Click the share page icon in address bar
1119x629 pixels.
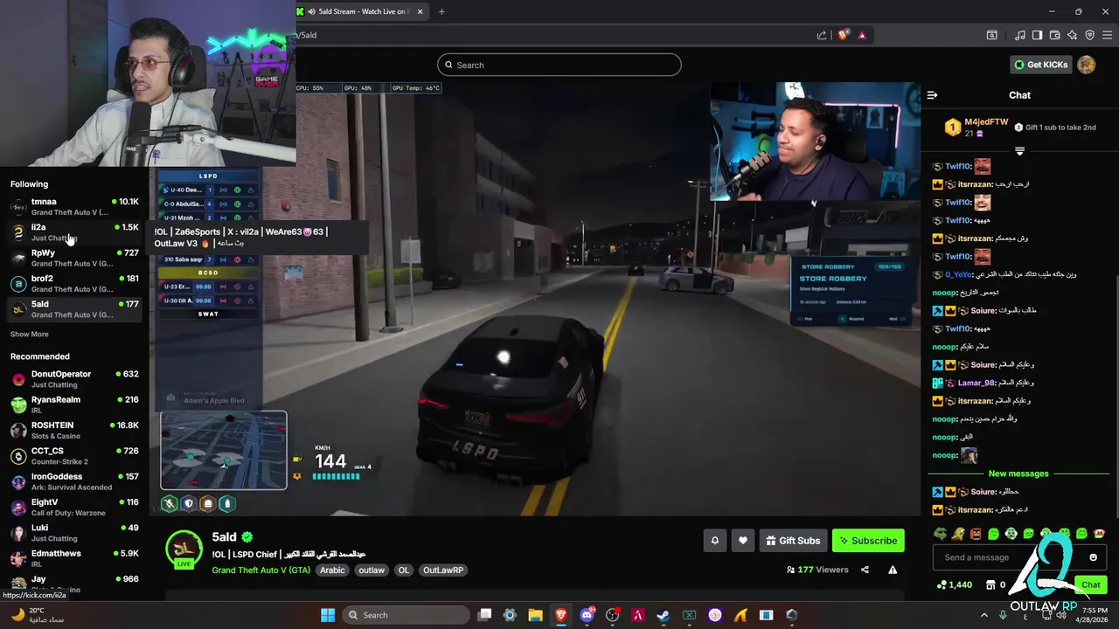point(822,35)
